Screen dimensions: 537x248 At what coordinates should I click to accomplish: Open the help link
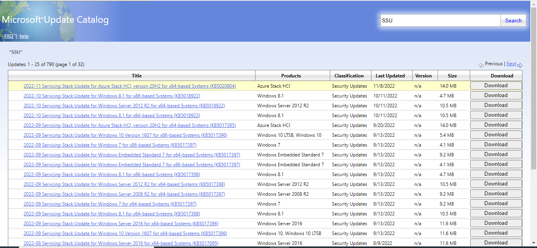tap(24, 36)
